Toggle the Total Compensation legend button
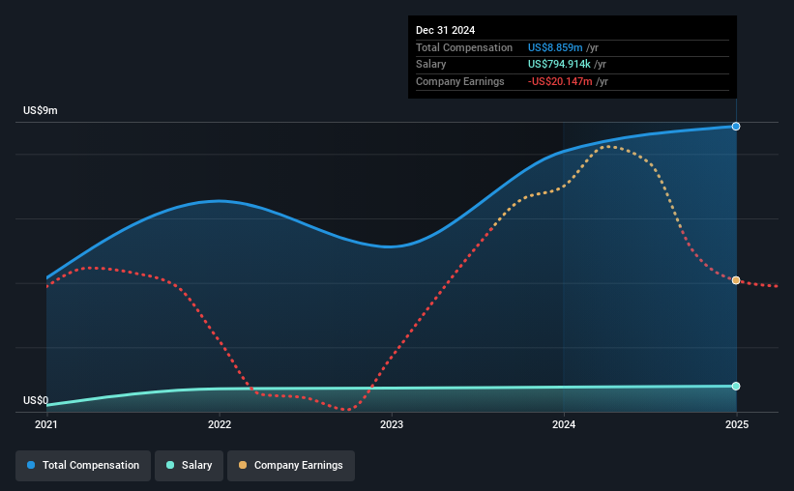Image resolution: width=794 pixels, height=491 pixels. coord(83,465)
